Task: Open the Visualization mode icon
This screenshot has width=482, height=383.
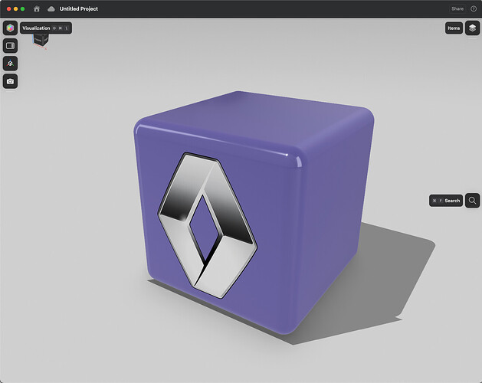Action: (x=10, y=28)
